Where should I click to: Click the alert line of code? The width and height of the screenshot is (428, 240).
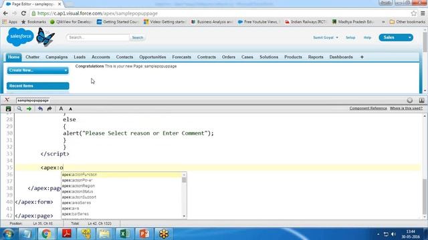click(138, 133)
